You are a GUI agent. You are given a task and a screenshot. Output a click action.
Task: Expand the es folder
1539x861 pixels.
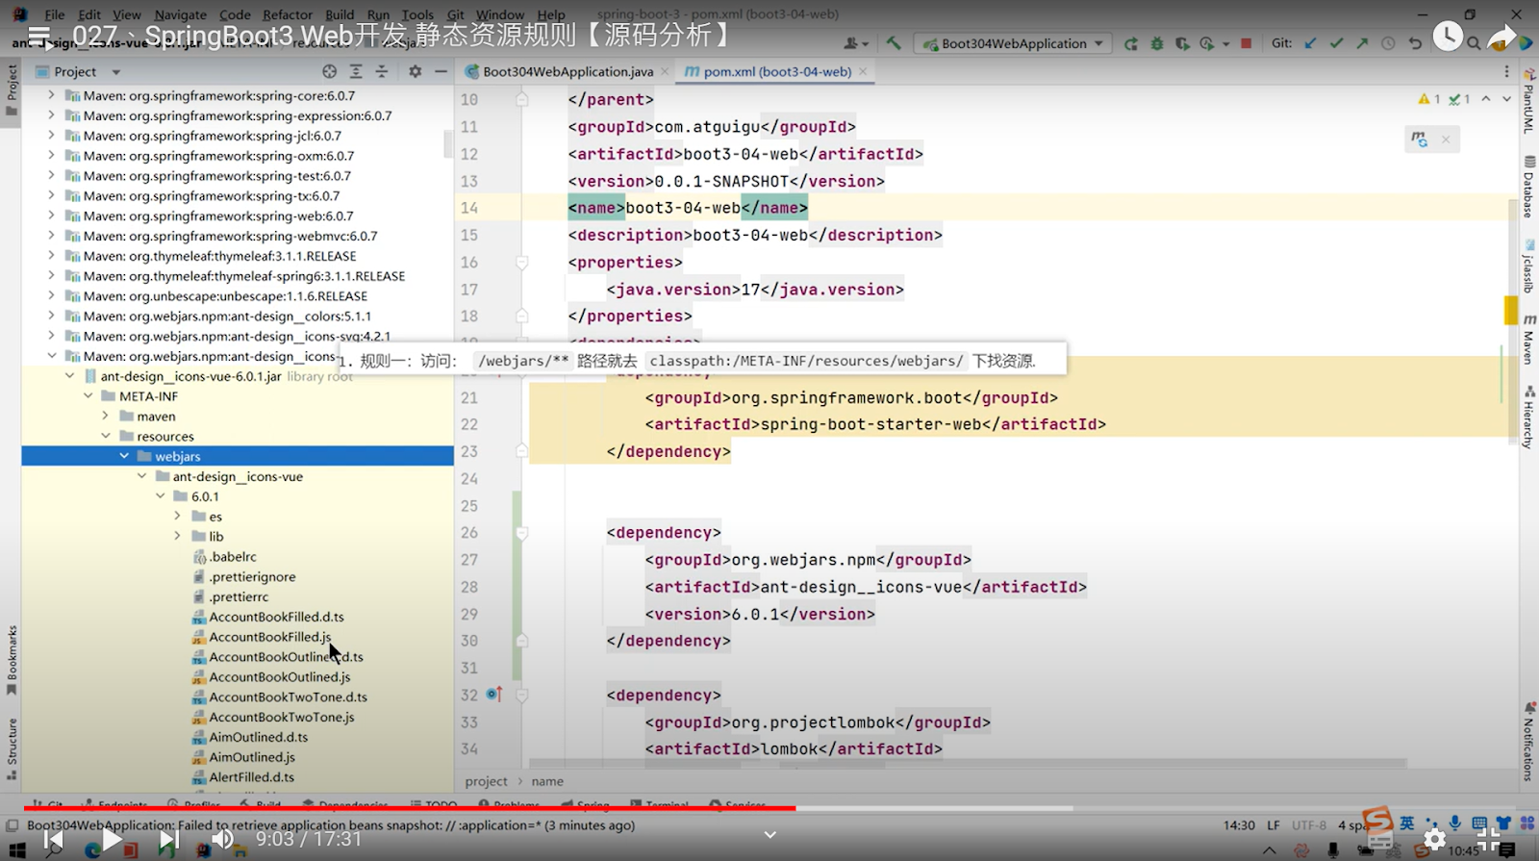point(177,517)
